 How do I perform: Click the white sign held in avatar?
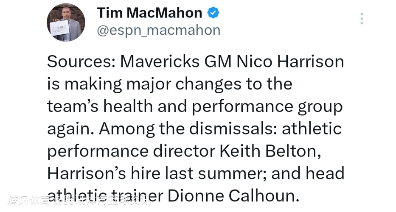pyautogui.click(x=59, y=28)
